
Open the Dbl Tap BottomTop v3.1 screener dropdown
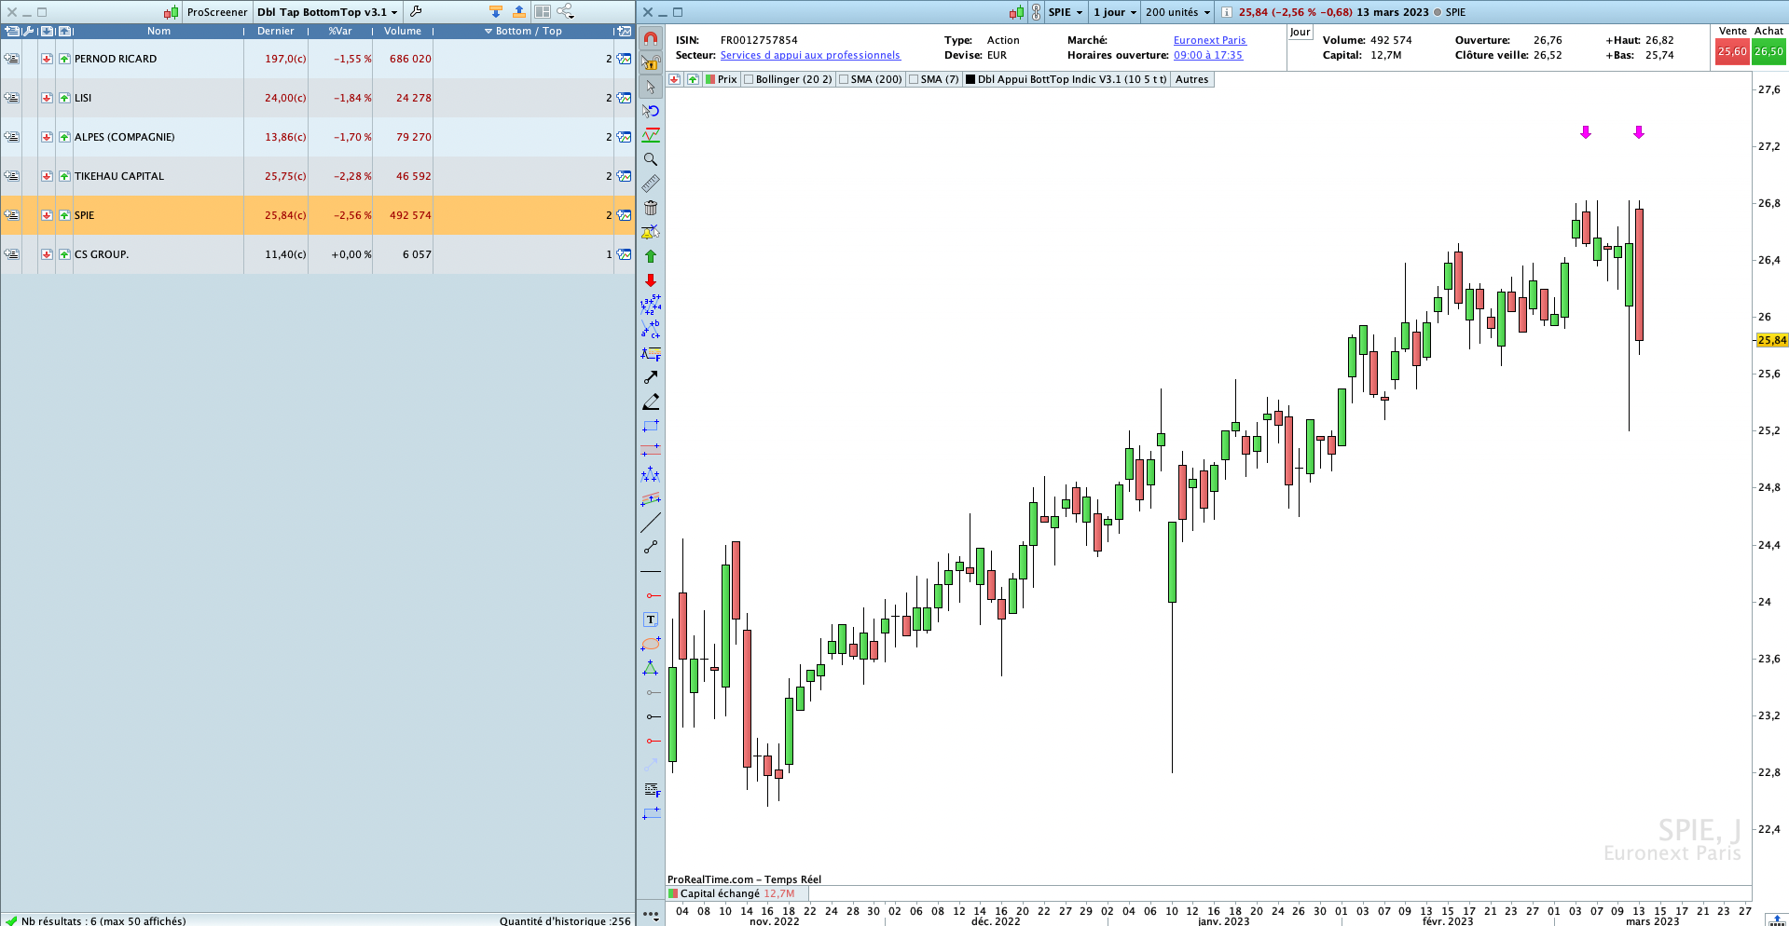(327, 12)
